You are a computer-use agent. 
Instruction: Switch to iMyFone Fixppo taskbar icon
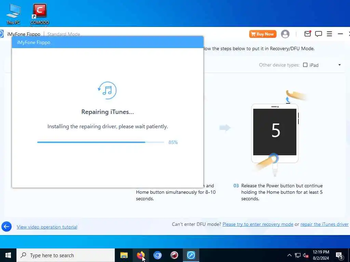pos(191,255)
